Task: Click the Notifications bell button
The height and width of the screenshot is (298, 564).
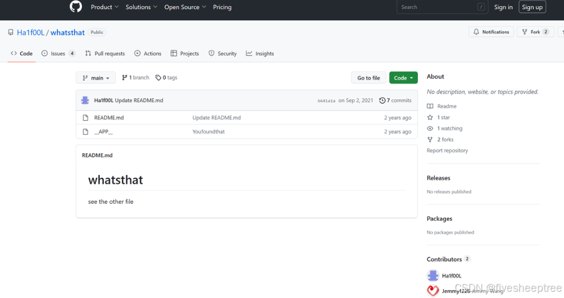Action: pos(491,32)
